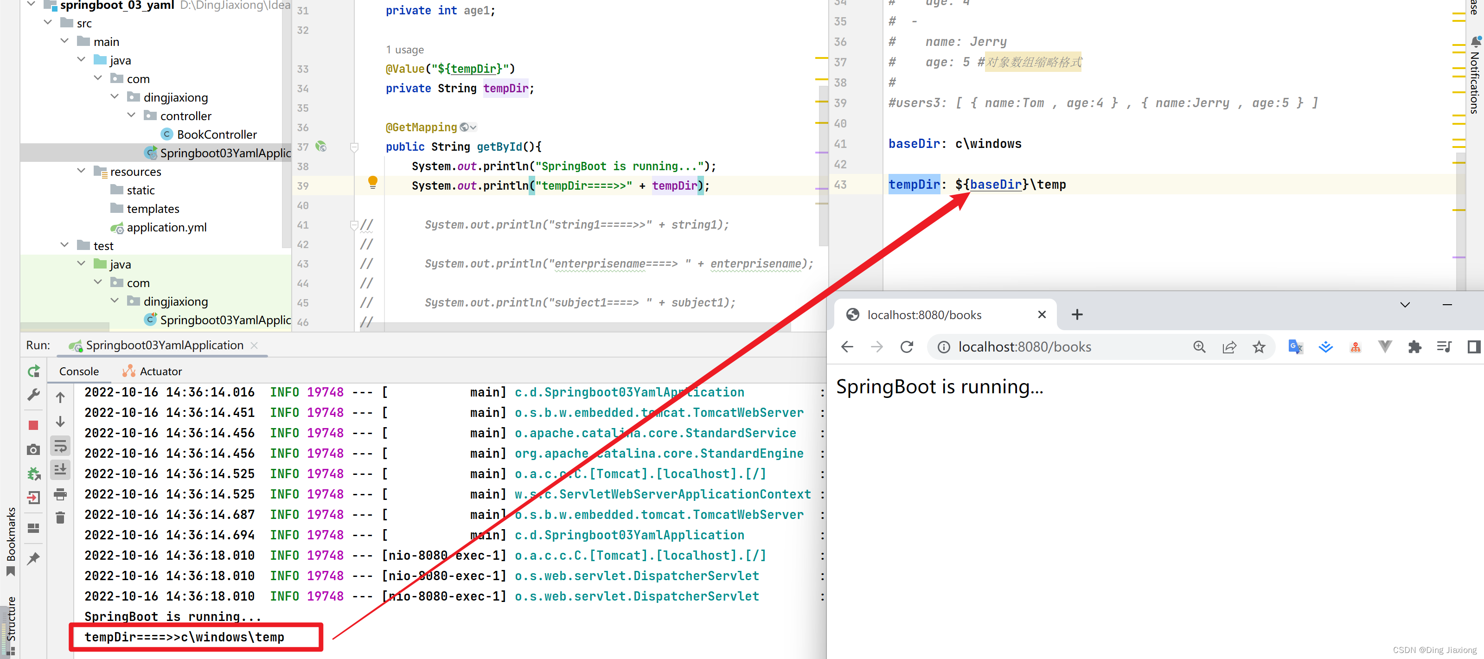Stop the running application with the red square
The image size is (1484, 659).
pos(33,425)
